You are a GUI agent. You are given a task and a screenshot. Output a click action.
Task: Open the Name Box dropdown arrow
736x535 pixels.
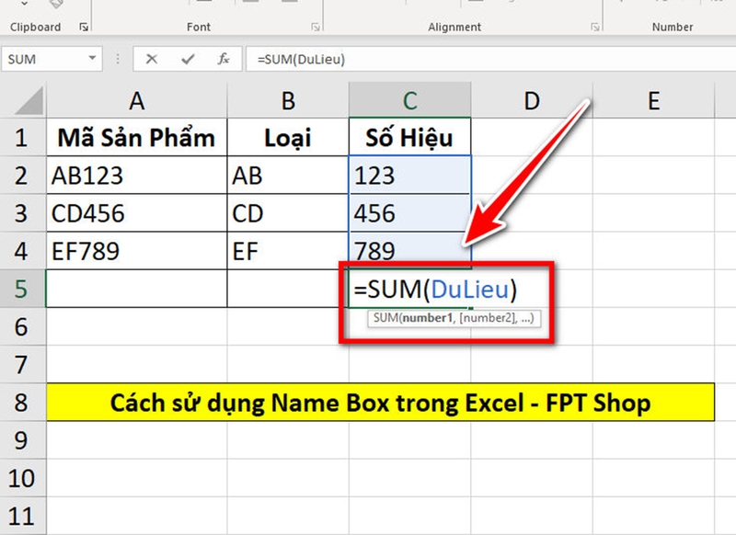(92, 59)
